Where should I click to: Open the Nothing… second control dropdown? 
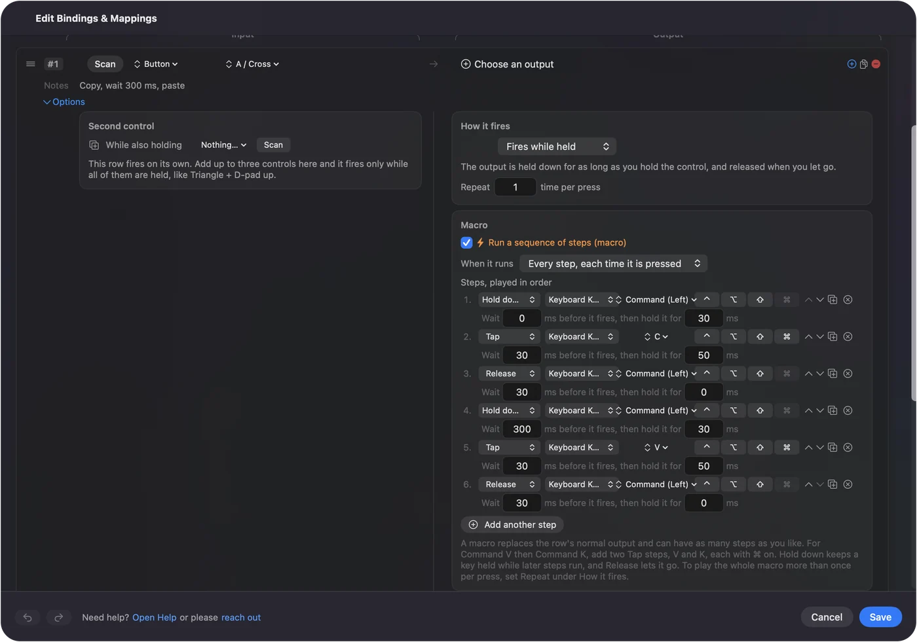223,145
